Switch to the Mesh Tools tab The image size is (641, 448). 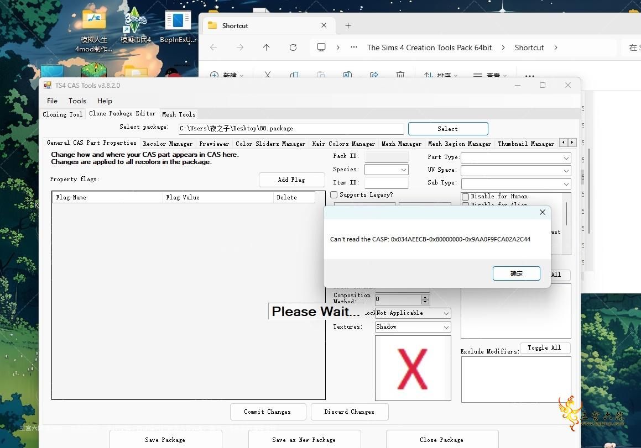click(179, 114)
